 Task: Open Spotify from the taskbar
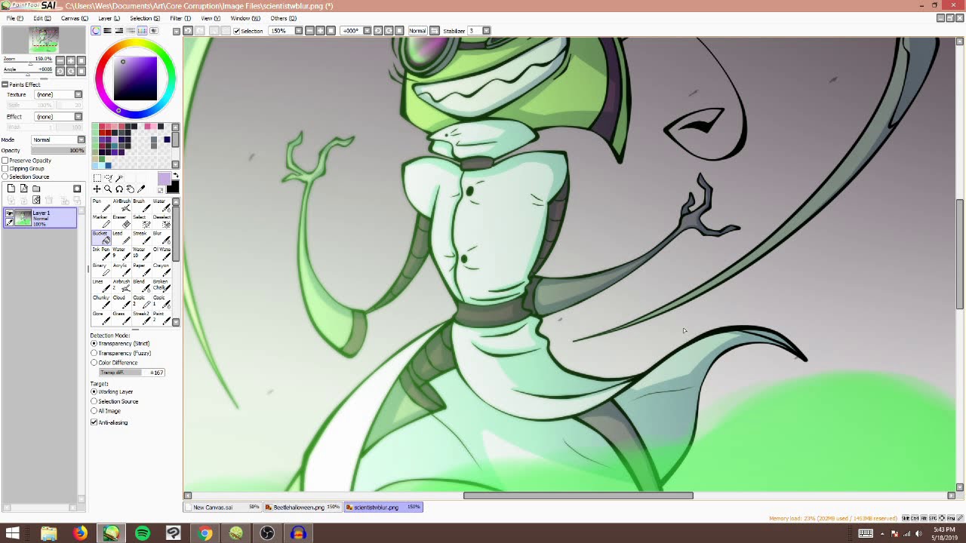point(143,533)
